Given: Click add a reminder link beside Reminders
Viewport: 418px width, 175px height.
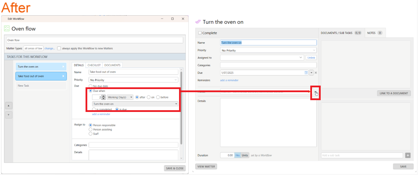Looking at the screenshot, I should coord(229,80).
